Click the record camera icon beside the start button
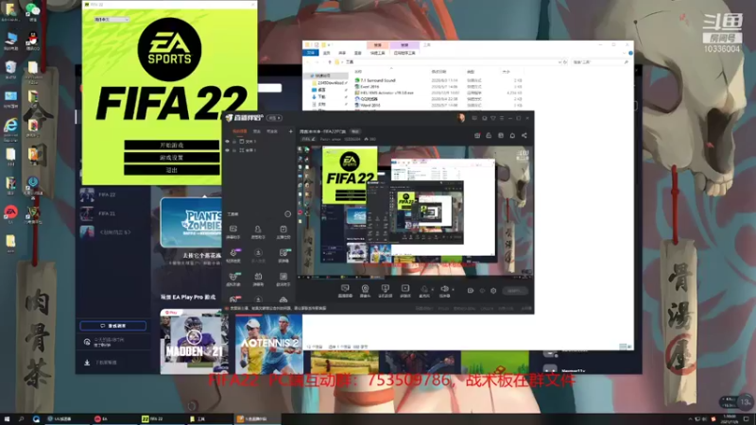The width and height of the screenshot is (756, 425). (470, 291)
